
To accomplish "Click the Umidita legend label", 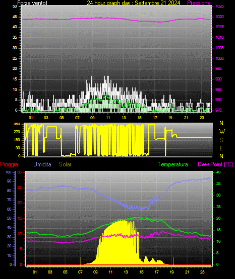I will [42, 164].
